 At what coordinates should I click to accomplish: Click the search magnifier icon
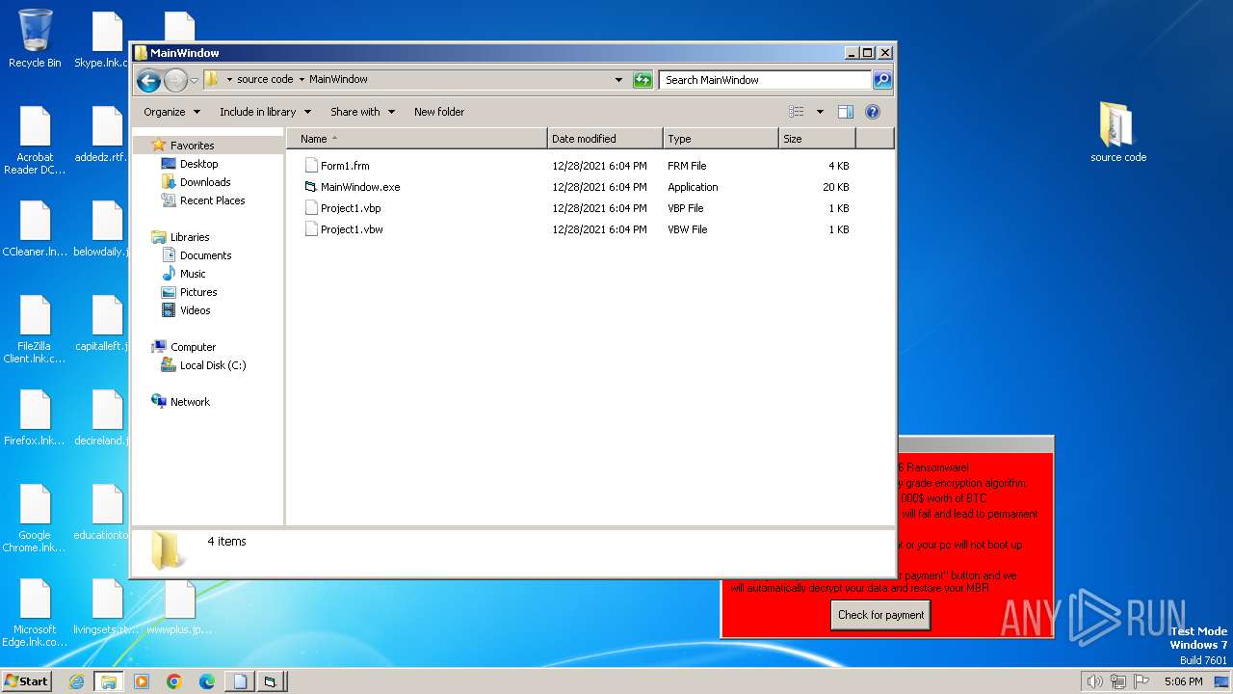tap(882, 80)
